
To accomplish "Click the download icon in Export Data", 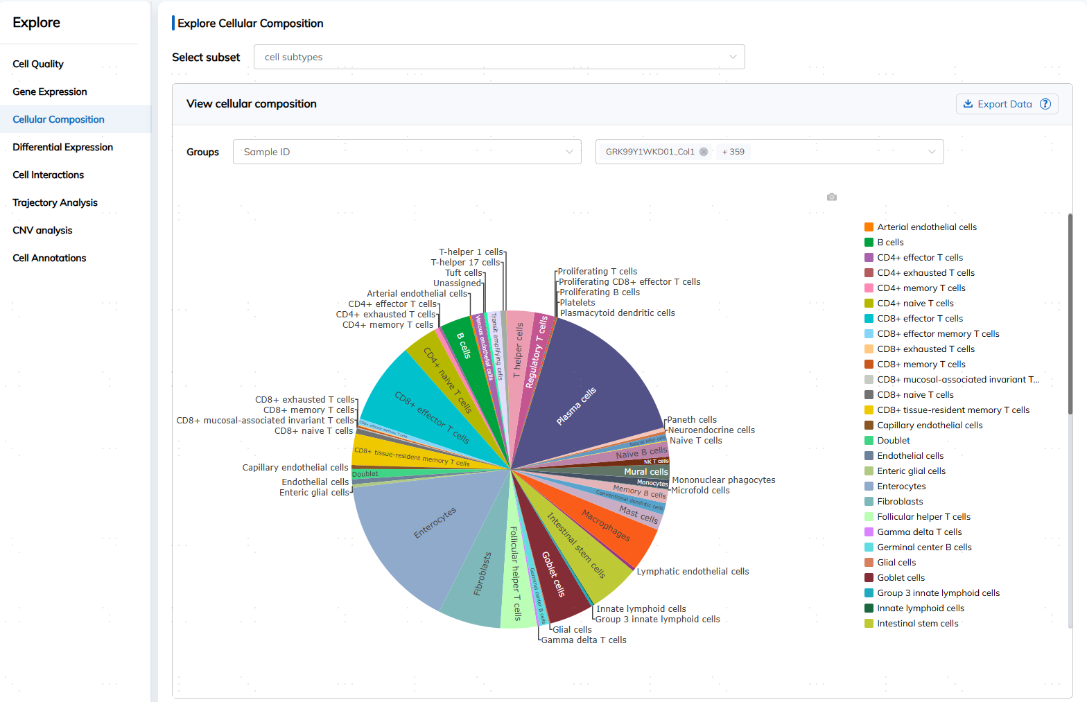I will pyautogui.click(x=968, y=104).
